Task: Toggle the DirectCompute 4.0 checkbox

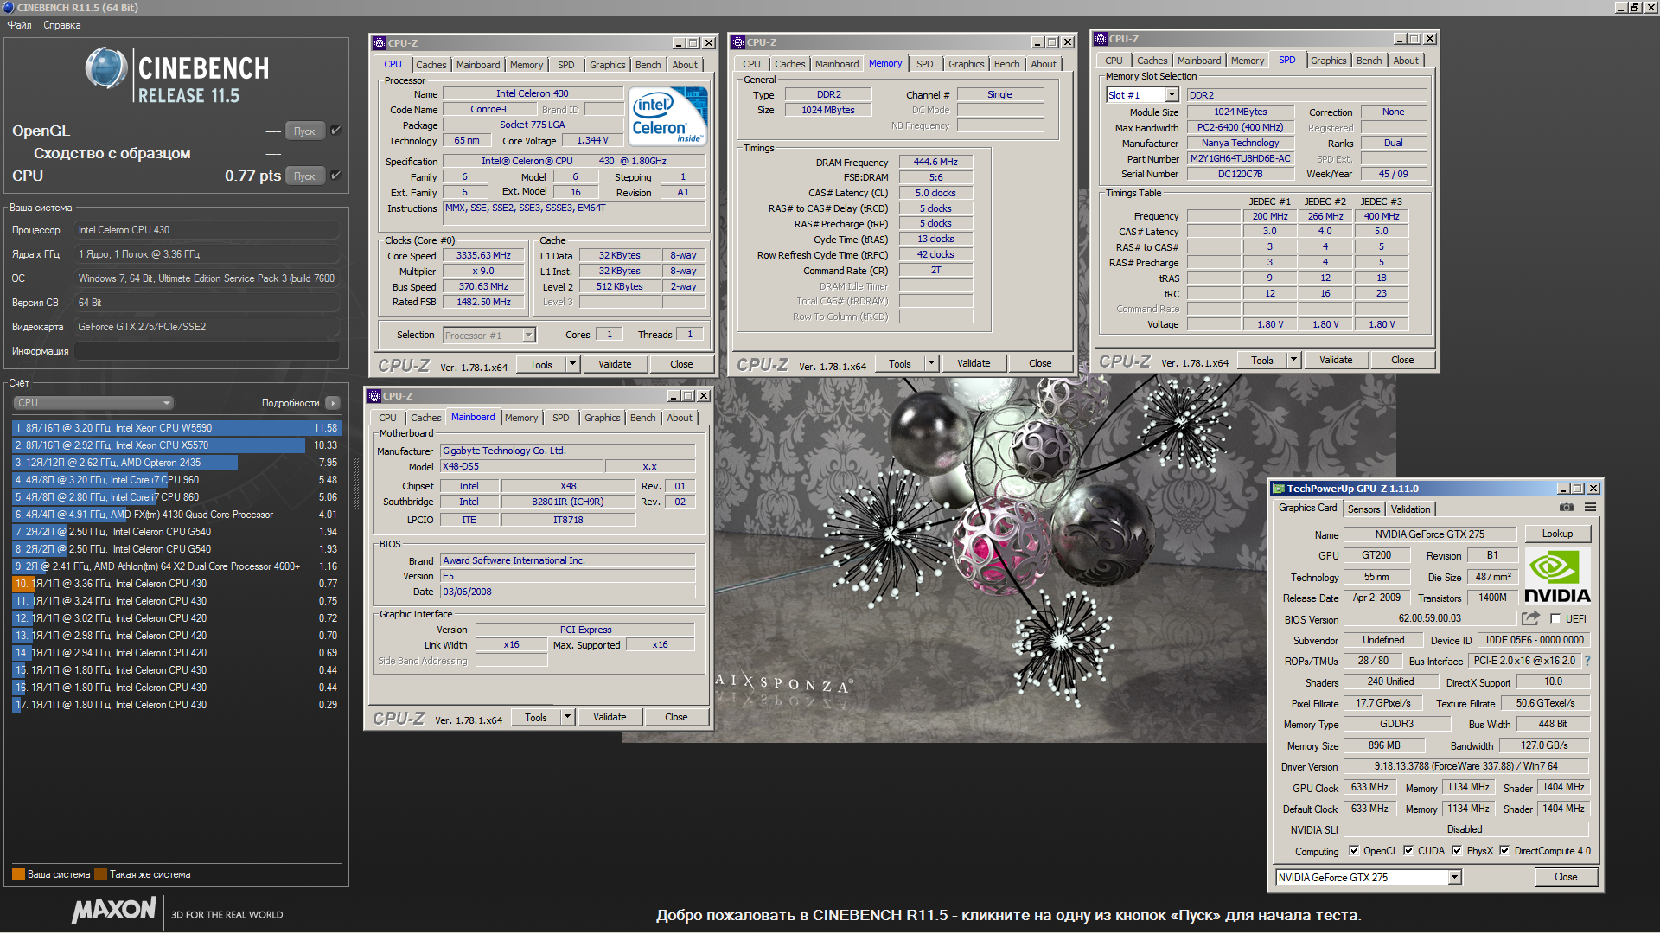Action: click(x=1504, y=851)
